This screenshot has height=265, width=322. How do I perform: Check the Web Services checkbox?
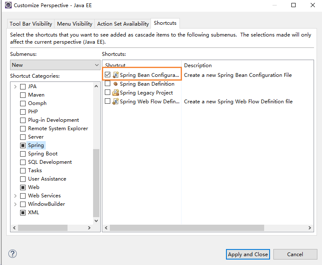point(23,196)
